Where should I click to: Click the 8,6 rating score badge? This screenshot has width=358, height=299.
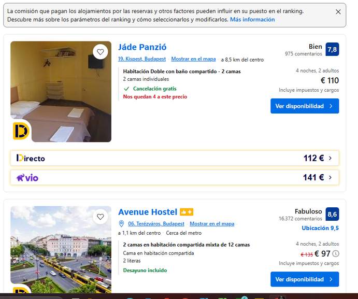click(332, 214)
